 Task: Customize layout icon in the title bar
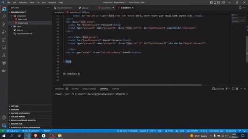(224, 2)
